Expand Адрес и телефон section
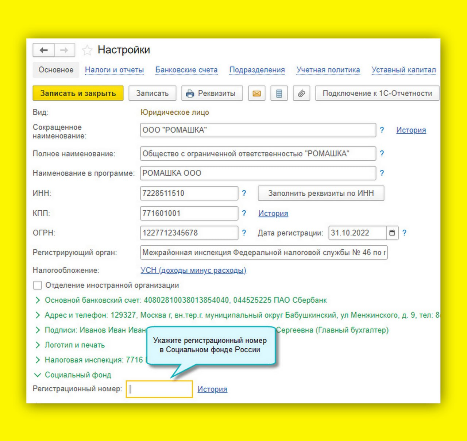Viewport: 467px width, 441px height. [38, 315]
